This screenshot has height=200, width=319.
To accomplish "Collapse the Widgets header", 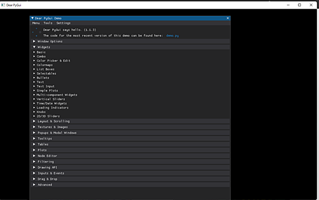I will [x=130, y=47].
